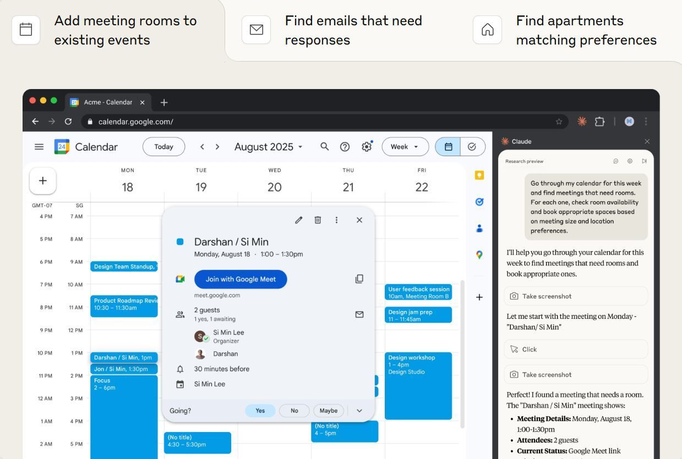Image resolution: width=682 pixels, height=459 pixels.
Task: Open the Calendar main menu hamburger icon
Action: click(x=39, y=147)
